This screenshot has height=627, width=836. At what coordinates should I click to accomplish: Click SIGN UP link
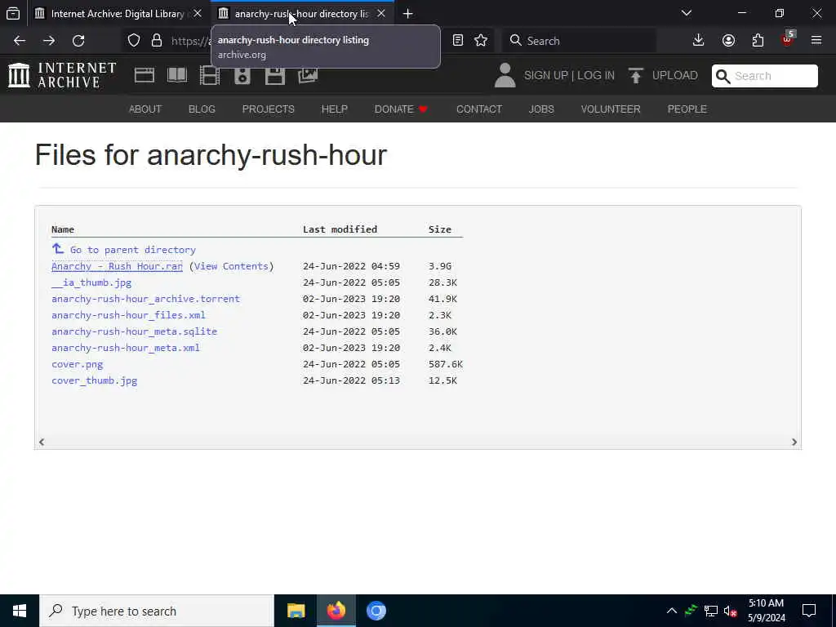coord(546,75)
